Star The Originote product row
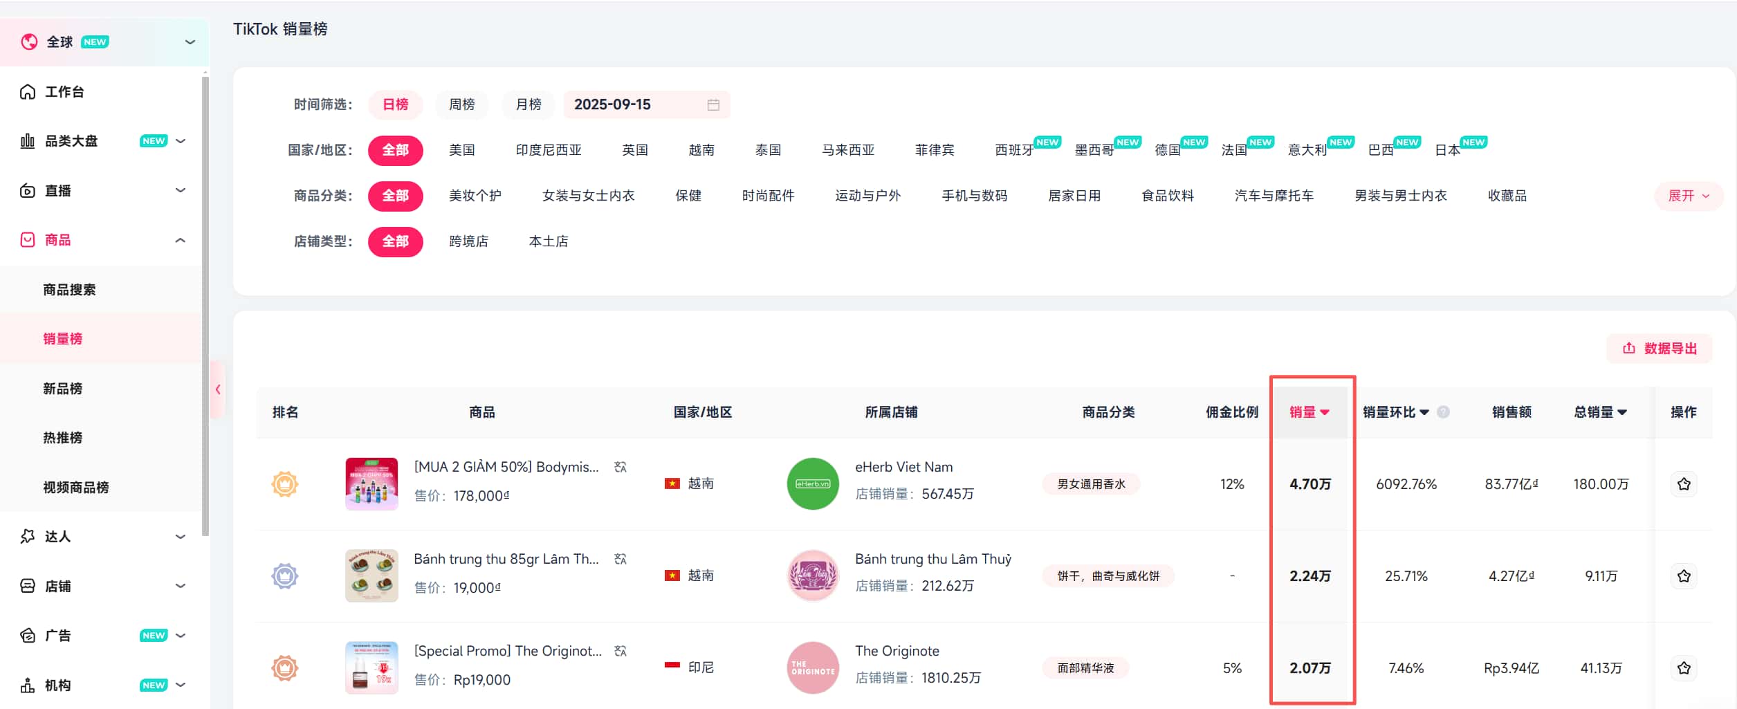 coord(1683,668)
